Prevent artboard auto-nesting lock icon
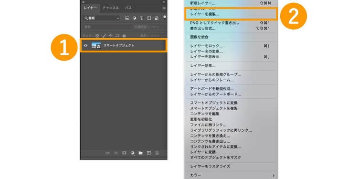358x179 pixels. (x=117, y=36)
